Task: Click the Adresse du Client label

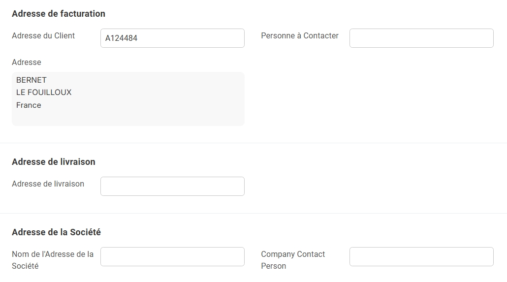Action: click(43, 35)
